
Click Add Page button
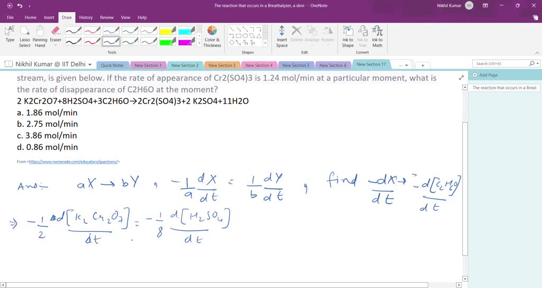pyautogui.click(x=485, y=75)
